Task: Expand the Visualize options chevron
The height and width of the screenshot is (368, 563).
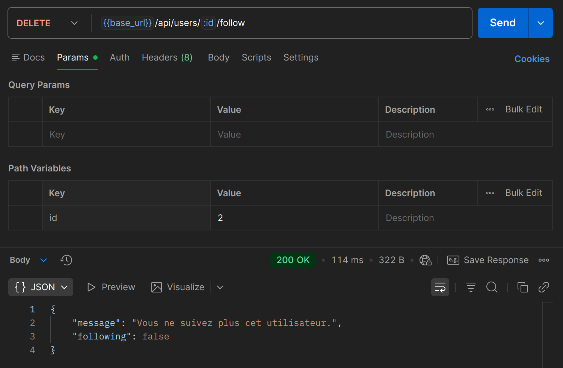Action: point(220,287)
